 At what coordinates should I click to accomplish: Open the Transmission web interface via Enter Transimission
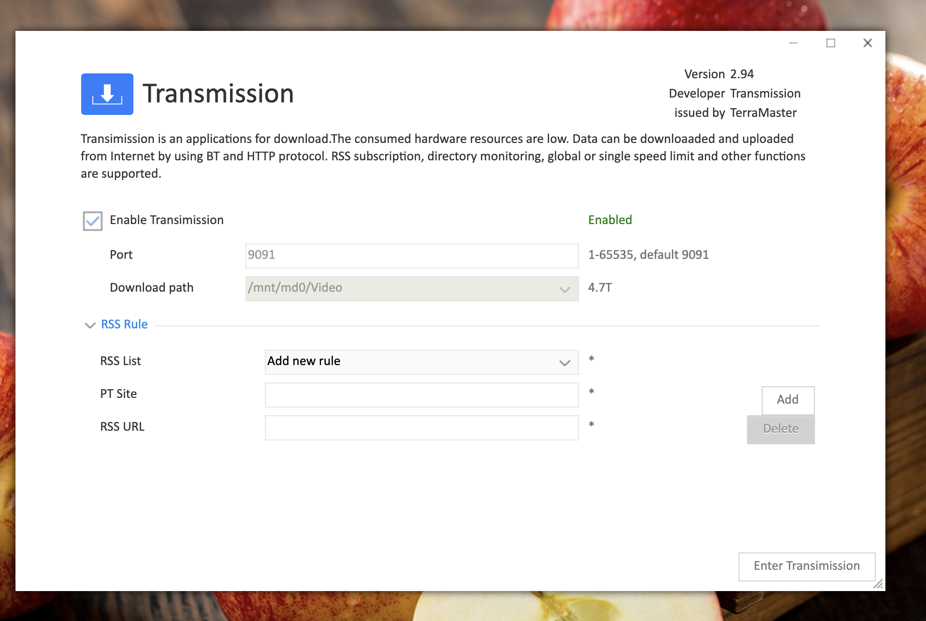click(x=806, y=566)
